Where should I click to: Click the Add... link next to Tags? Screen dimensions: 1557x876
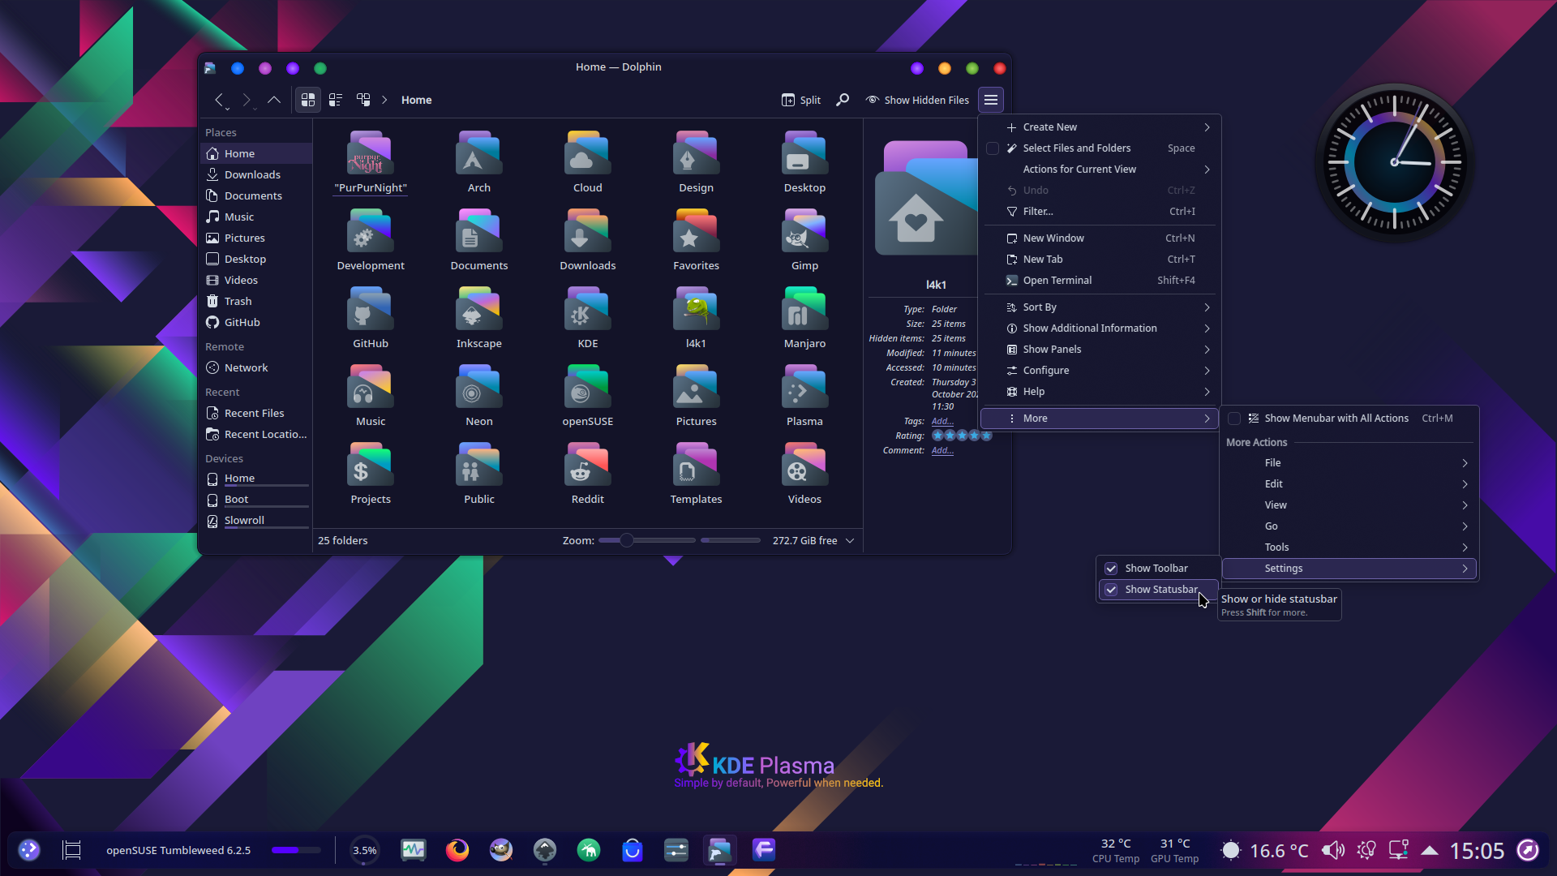pos(942,421)
